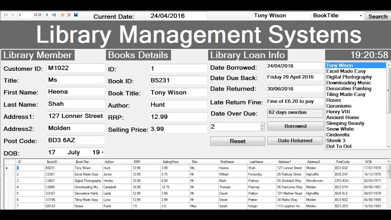Select Dot To Dot in list
This screenshot has width=391, height=220.
(356, 146)
